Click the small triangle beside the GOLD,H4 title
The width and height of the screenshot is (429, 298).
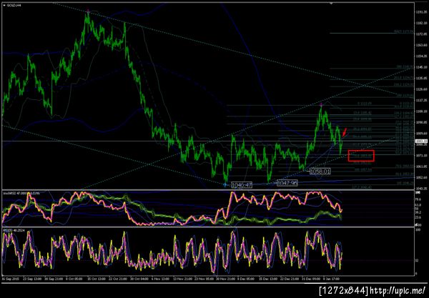point(4,5)
